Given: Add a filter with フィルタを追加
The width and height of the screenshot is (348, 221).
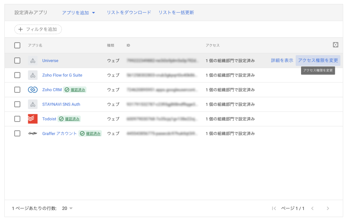Looking at the screenshot, I should click(x=38, y=29).
